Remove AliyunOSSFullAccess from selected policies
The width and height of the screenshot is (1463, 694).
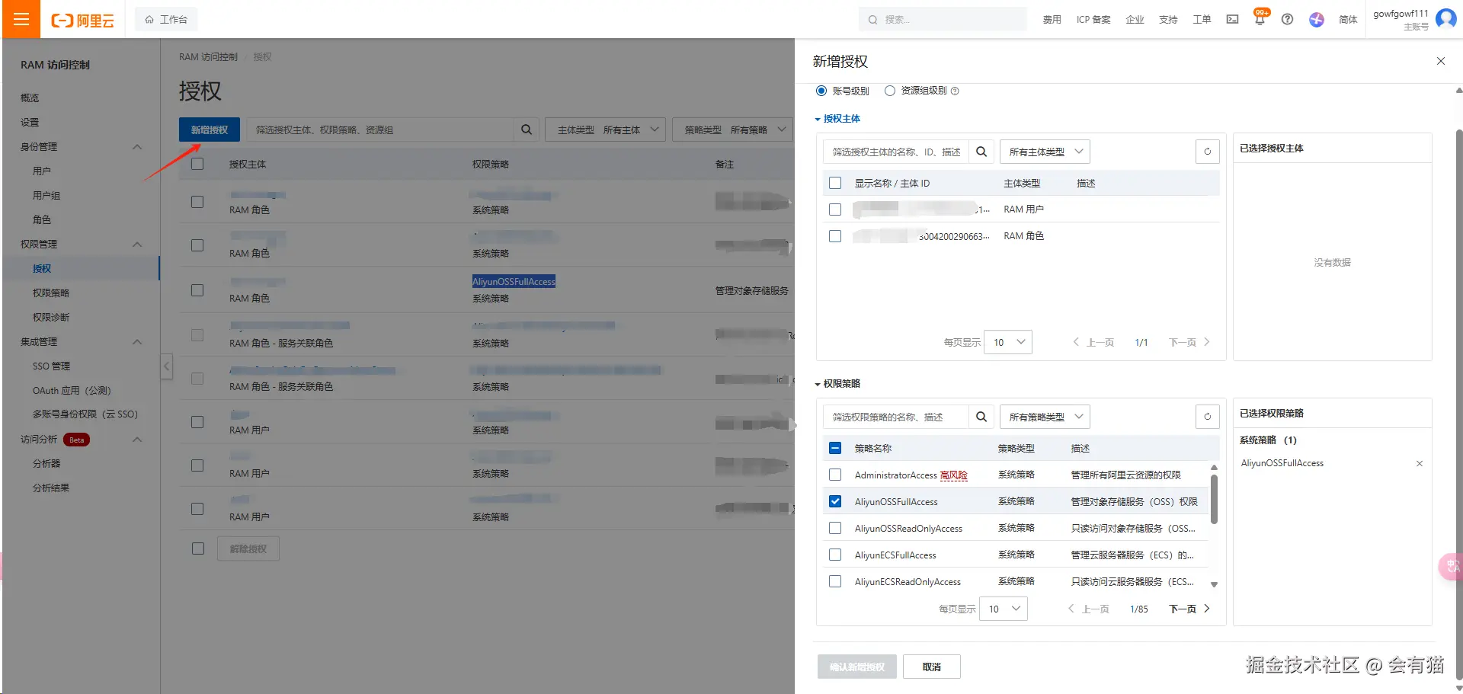(1420, 463)
